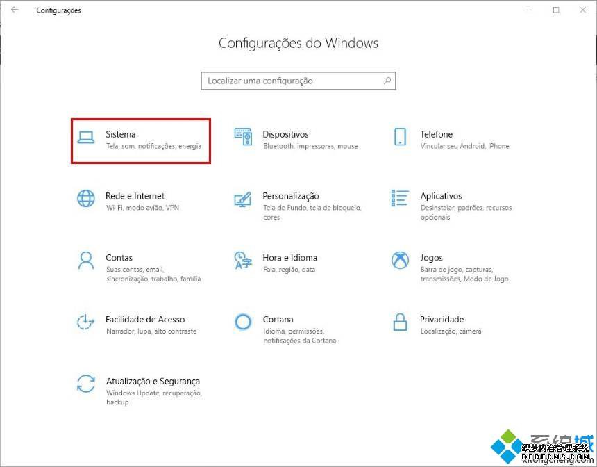Image resolution: width=597 pixels, height=467 pixels.
Task: Click 'Desinstalar, padrões, recursos opcionais' text
Action: tap(466, 213)
